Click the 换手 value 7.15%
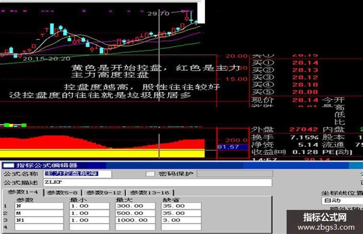 (x=305, y=138)
